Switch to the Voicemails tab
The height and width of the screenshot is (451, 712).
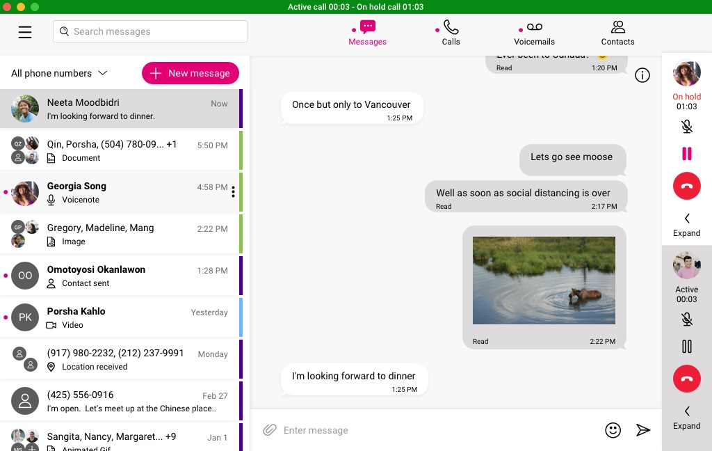[534, 32]
